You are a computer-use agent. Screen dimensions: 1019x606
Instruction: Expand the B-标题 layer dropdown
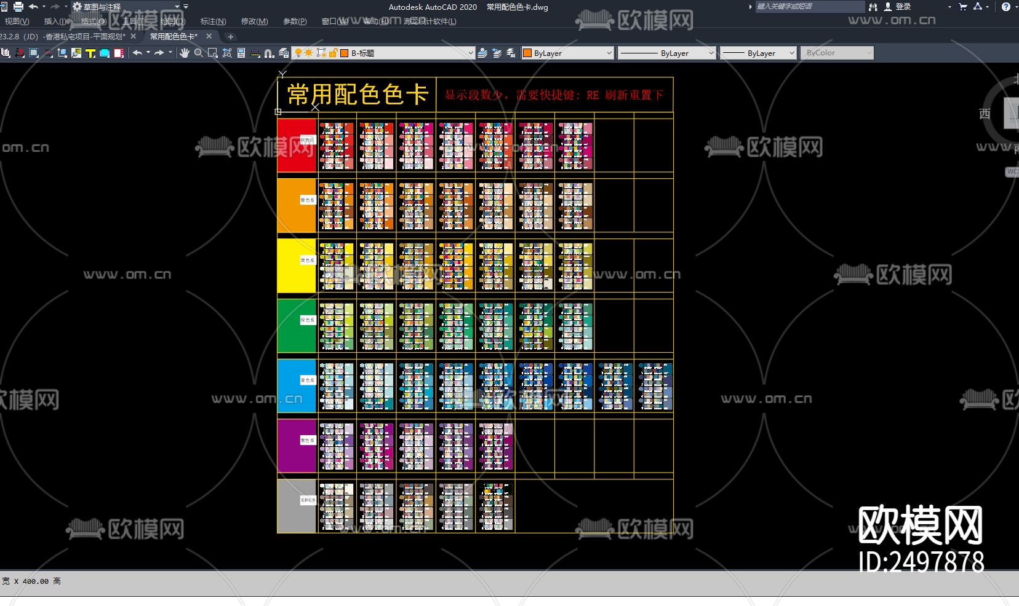pos(471,53)
